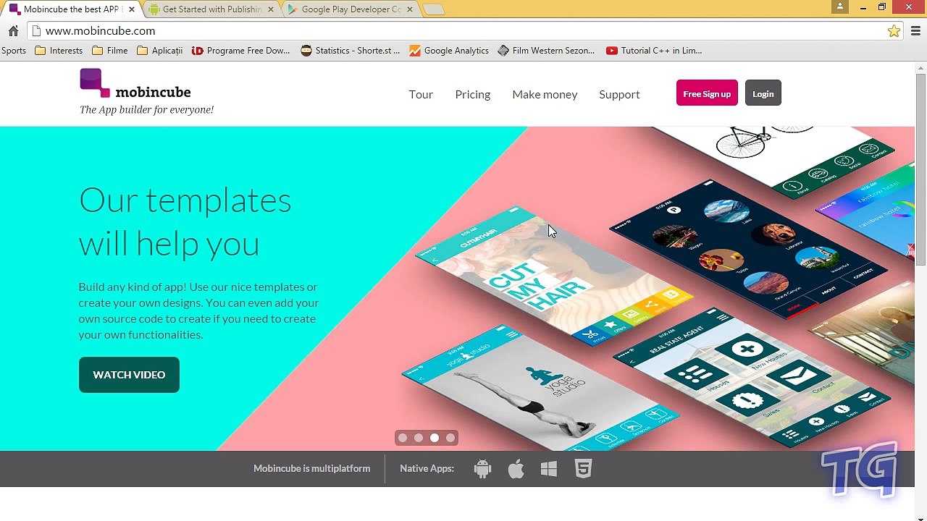Bookmark this page with the star icon
This screenshot has width=927, height=521.
[x=894, y=31]
